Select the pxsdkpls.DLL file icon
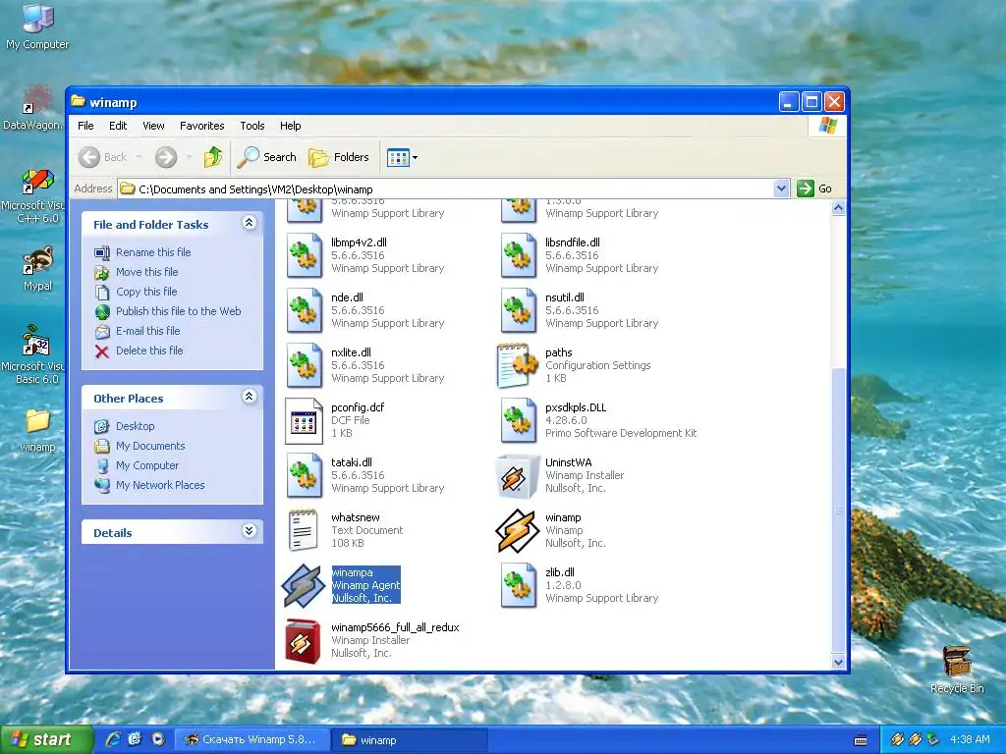 tap(519, 420)
